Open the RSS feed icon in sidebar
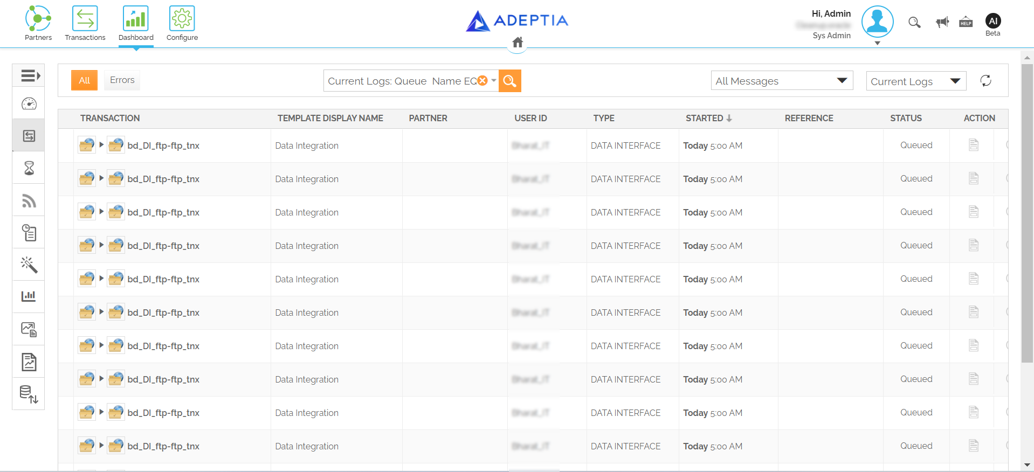The image size is (1034, 472). click(x=29, y=201)
